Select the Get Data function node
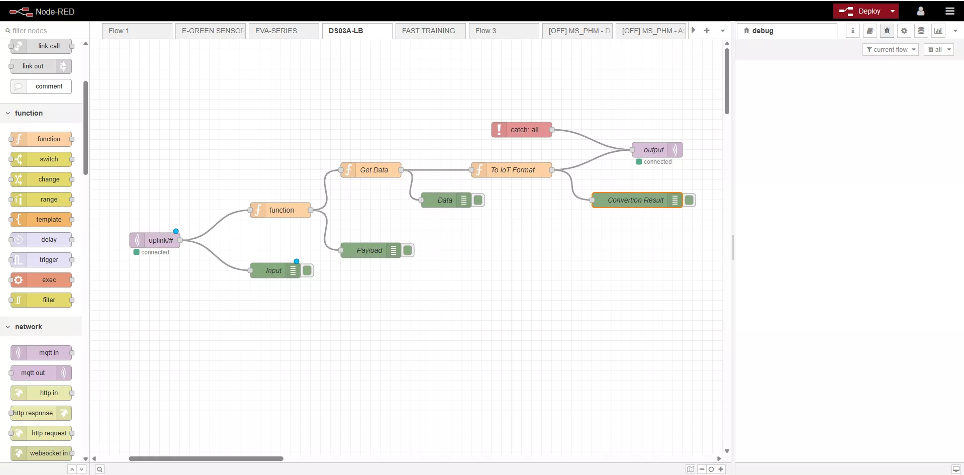The image size is (964, 475). tap(371, 170)
